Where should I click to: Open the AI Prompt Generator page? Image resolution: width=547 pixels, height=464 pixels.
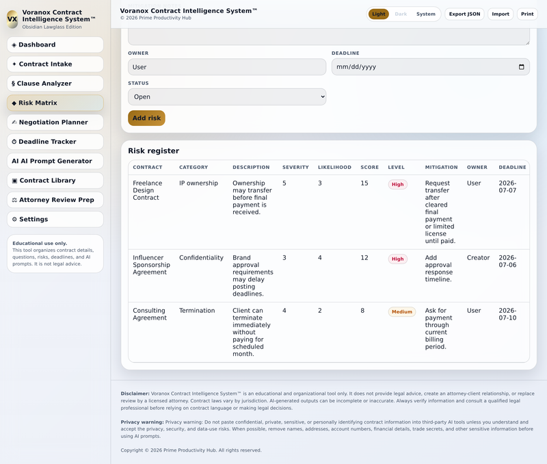coord(55,162)
